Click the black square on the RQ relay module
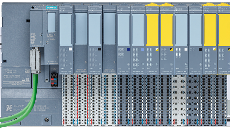This screenshot has width=230, height=128. [x=200, y=49]
